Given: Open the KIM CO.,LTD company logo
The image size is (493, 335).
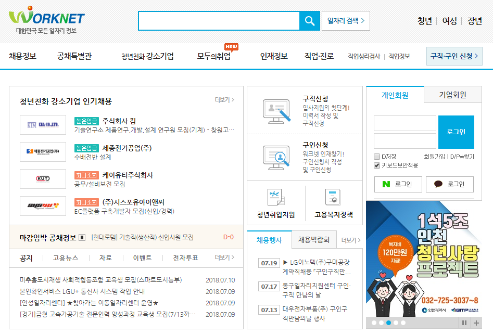Looking at the screenshot, I should (43, 125).
